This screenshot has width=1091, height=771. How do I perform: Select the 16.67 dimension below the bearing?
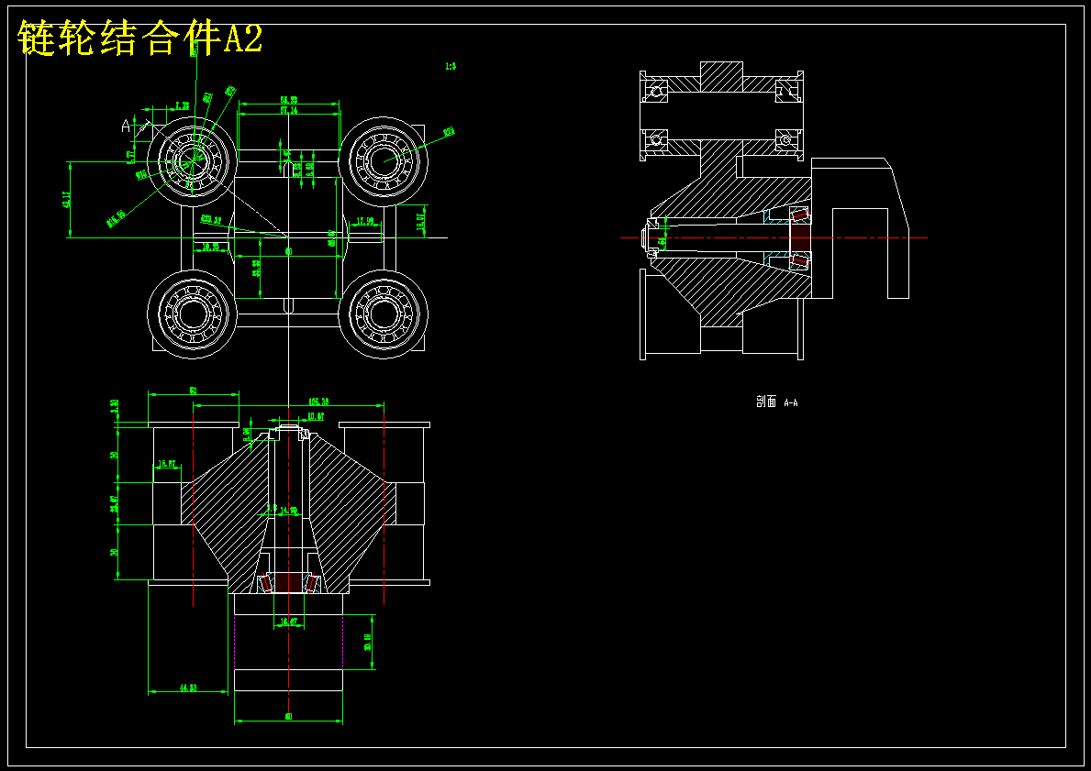(289, 621)
